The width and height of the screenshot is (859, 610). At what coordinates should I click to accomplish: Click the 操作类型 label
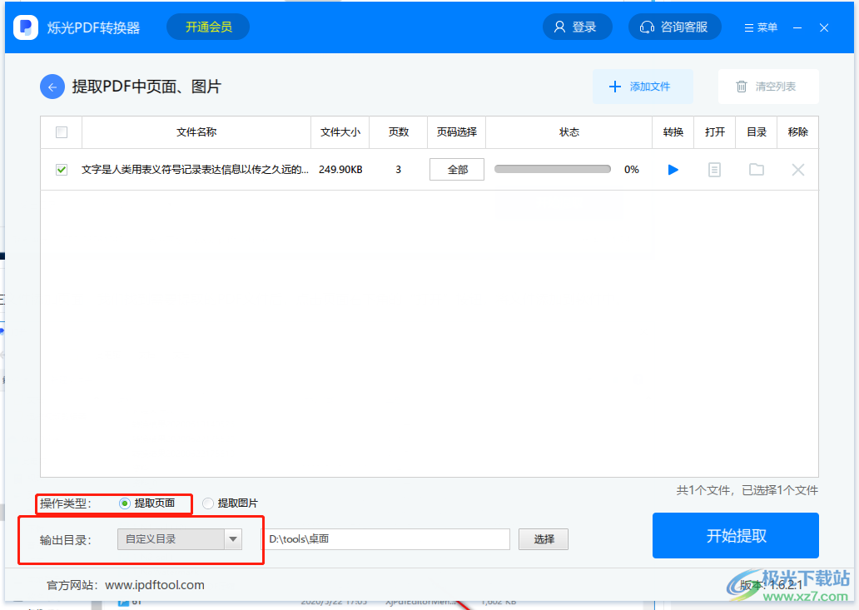pyautogui.click(x=66, y=503)
